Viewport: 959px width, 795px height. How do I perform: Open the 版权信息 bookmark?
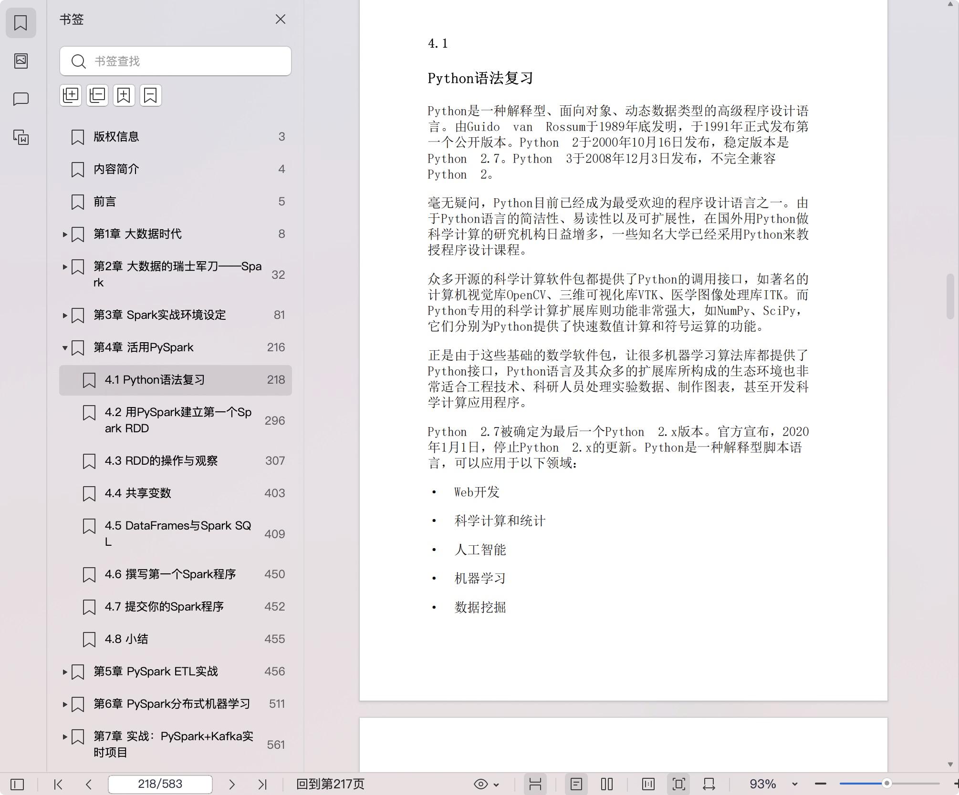(x=176, y=137)
